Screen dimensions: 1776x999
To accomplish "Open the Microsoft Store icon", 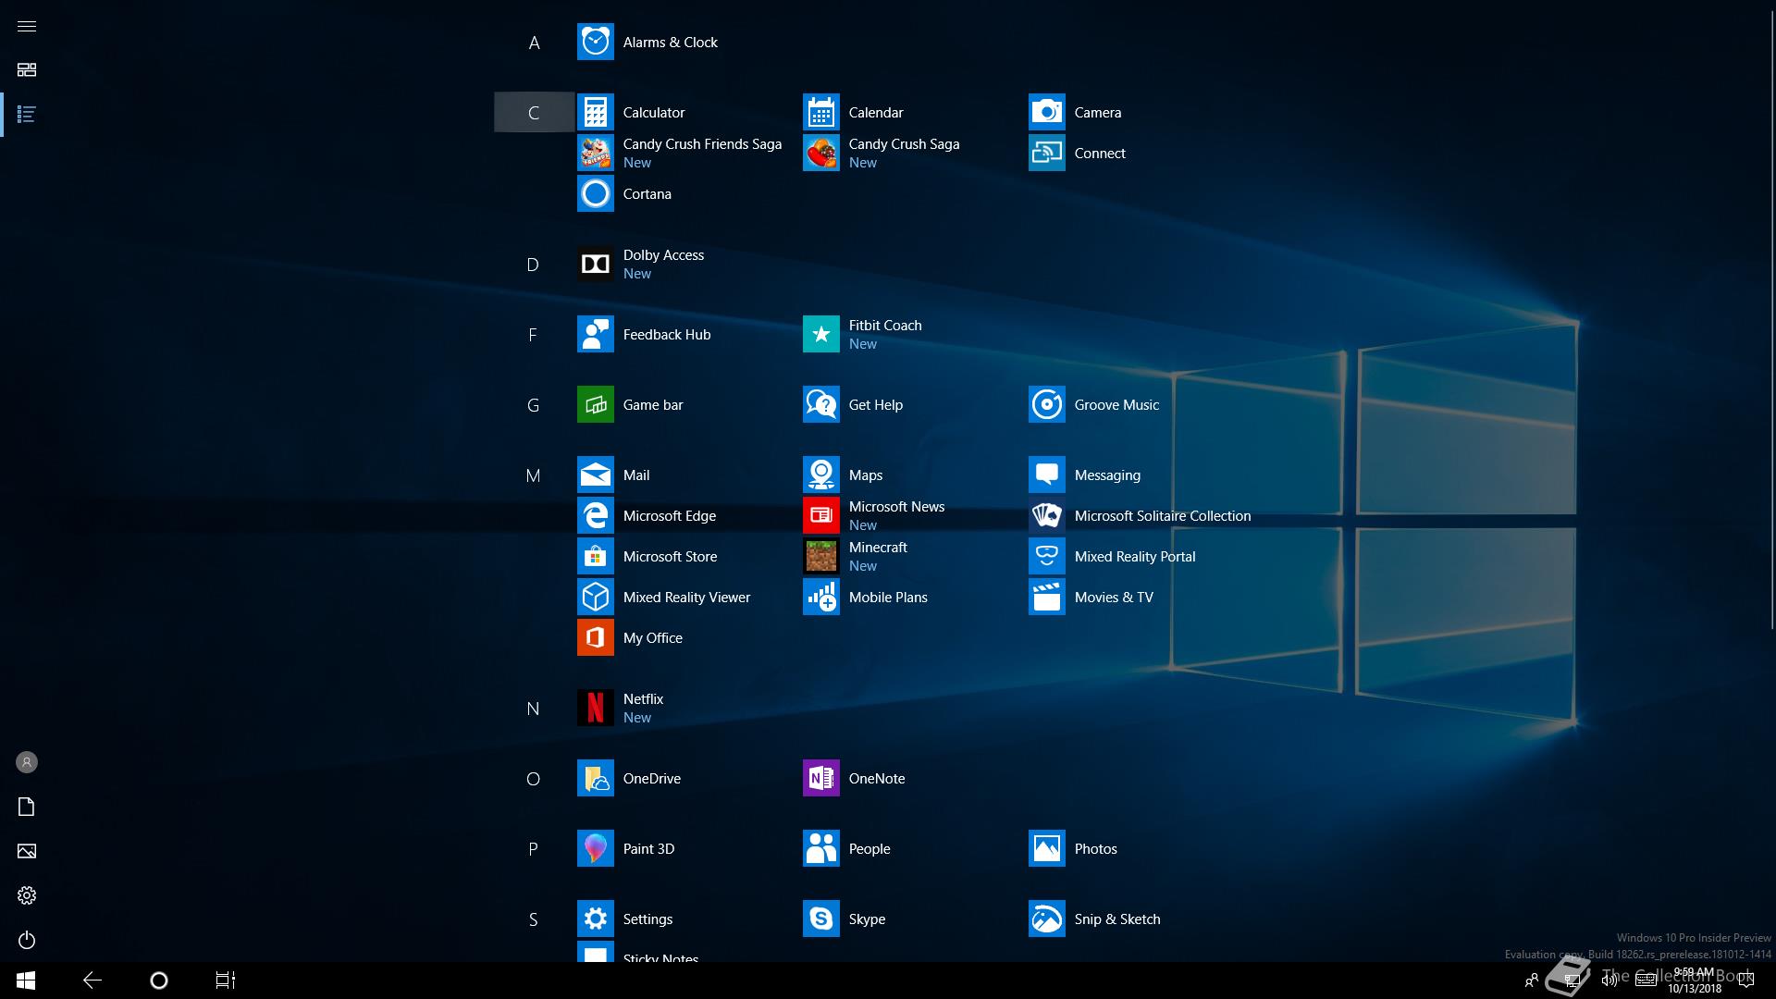I will (x=595, y=557).
